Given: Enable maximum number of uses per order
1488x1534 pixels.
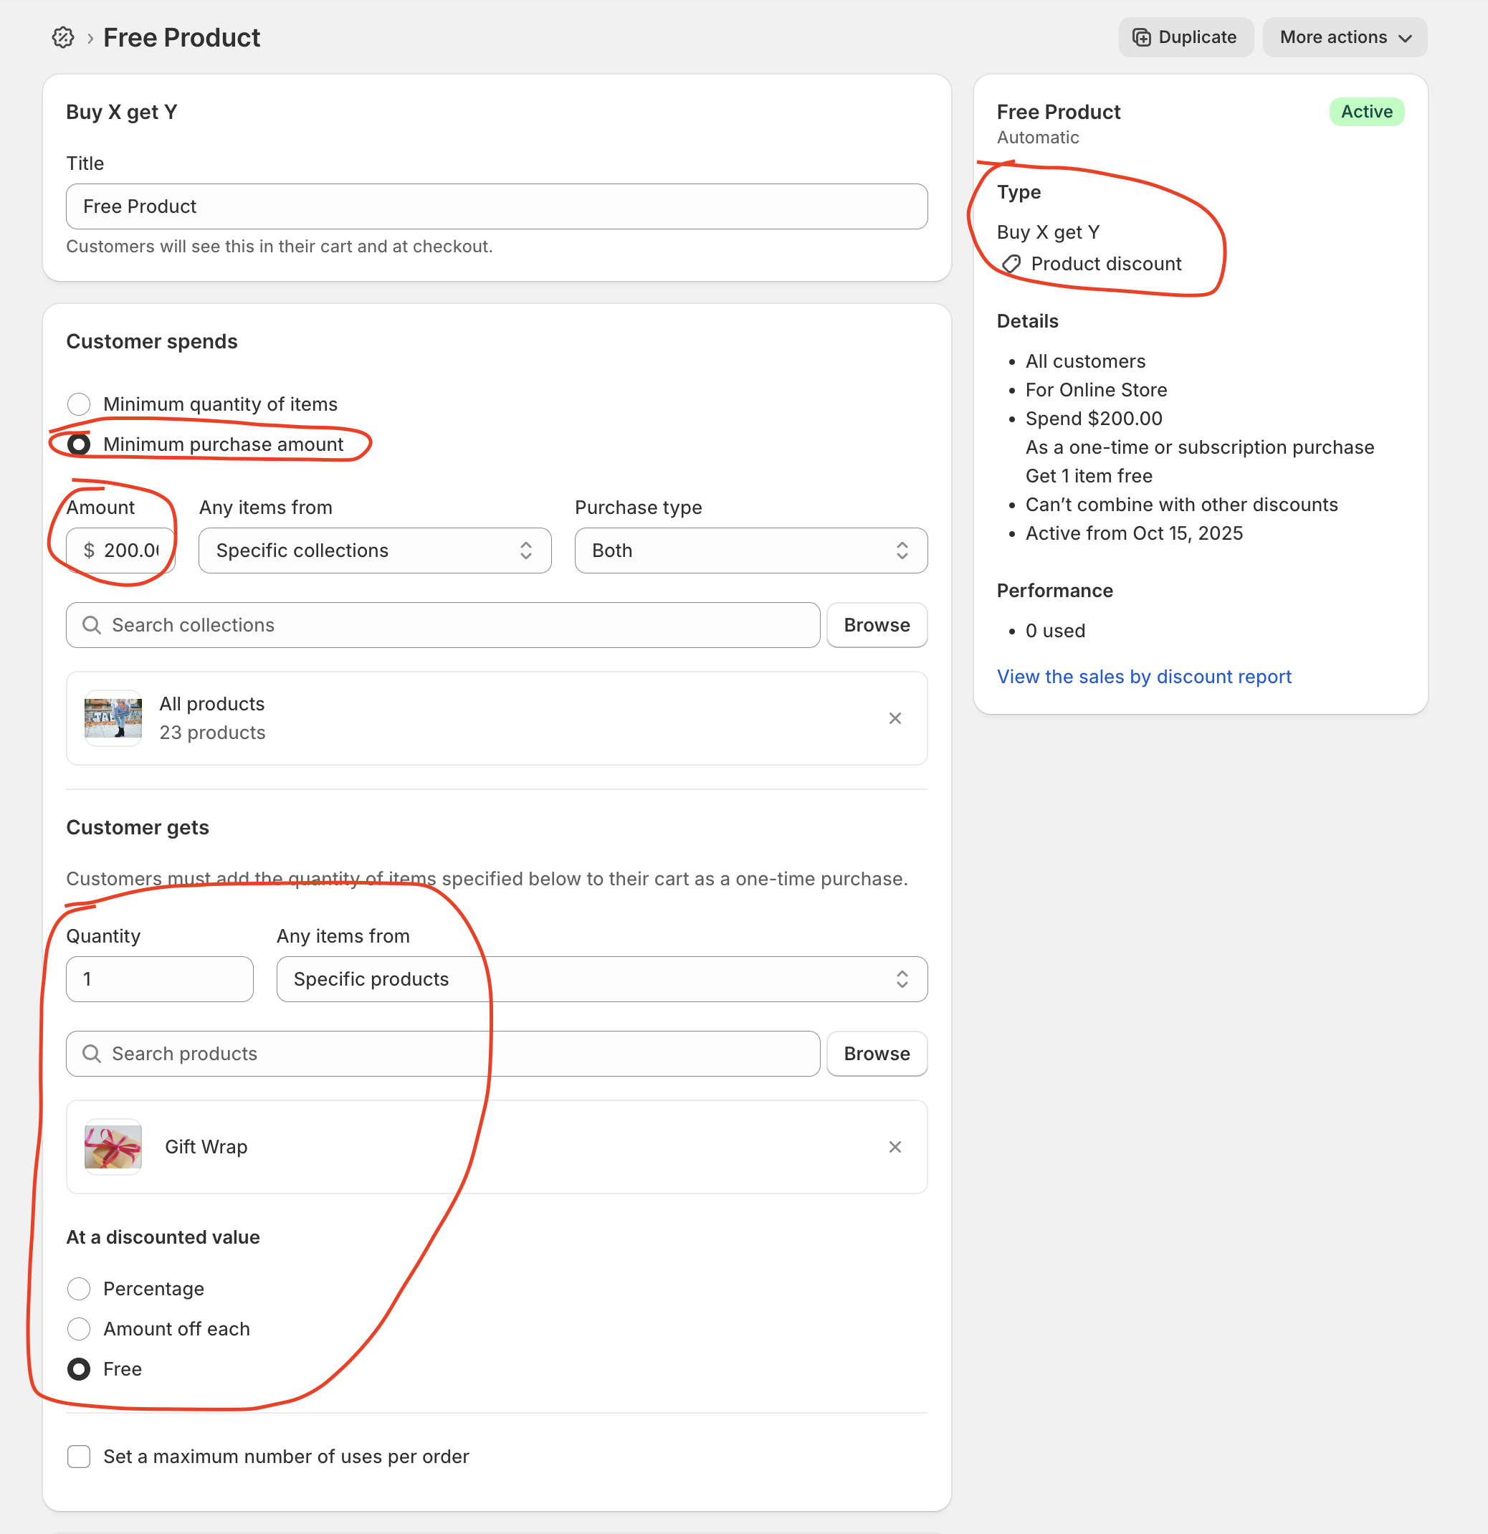Looking at the screenshot, I should [79, 1456].
